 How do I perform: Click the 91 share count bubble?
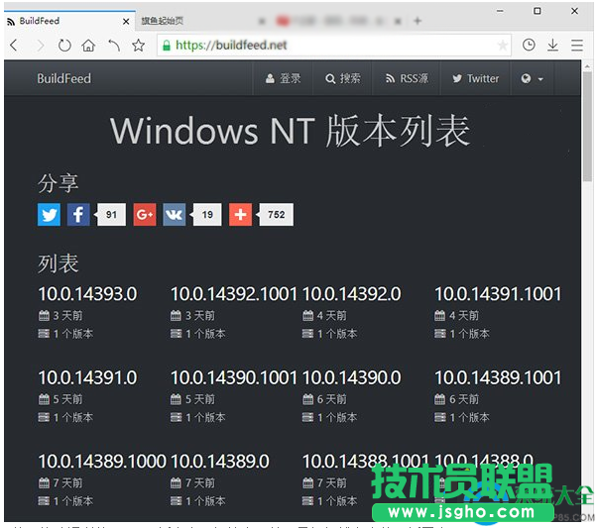coord(111,215)
